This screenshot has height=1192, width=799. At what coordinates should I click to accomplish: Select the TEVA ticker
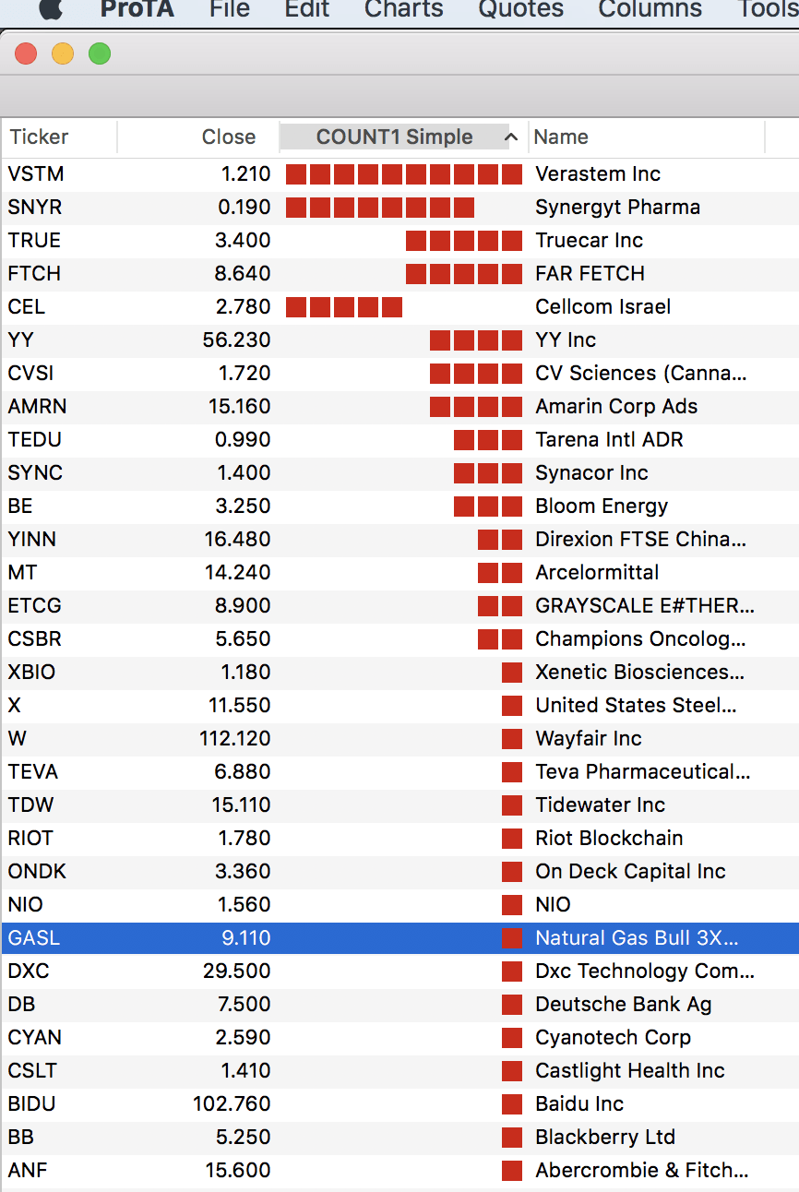coord(33,771)
